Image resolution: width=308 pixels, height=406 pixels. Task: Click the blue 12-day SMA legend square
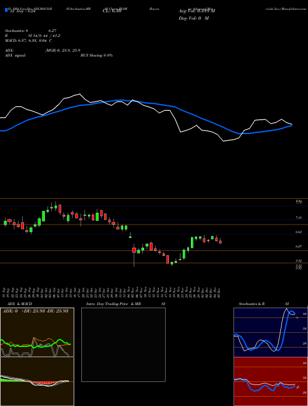coord(6,10)
